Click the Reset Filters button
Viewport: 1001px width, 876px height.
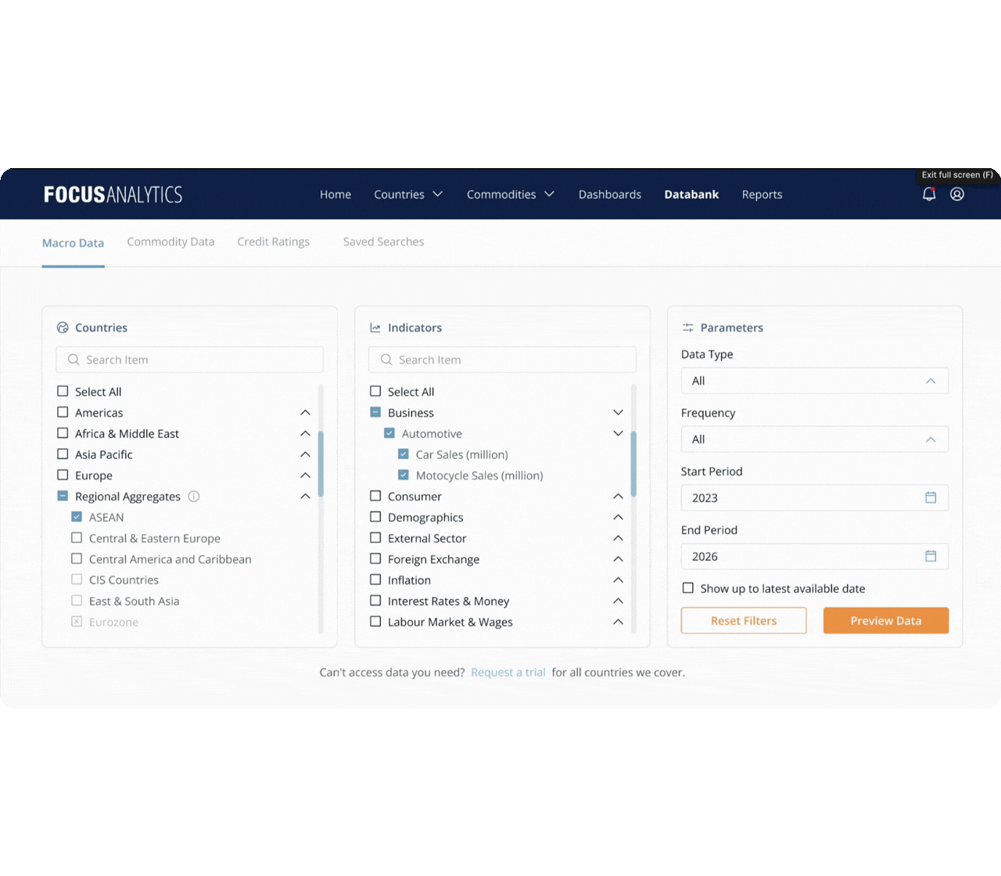(744, 620)
